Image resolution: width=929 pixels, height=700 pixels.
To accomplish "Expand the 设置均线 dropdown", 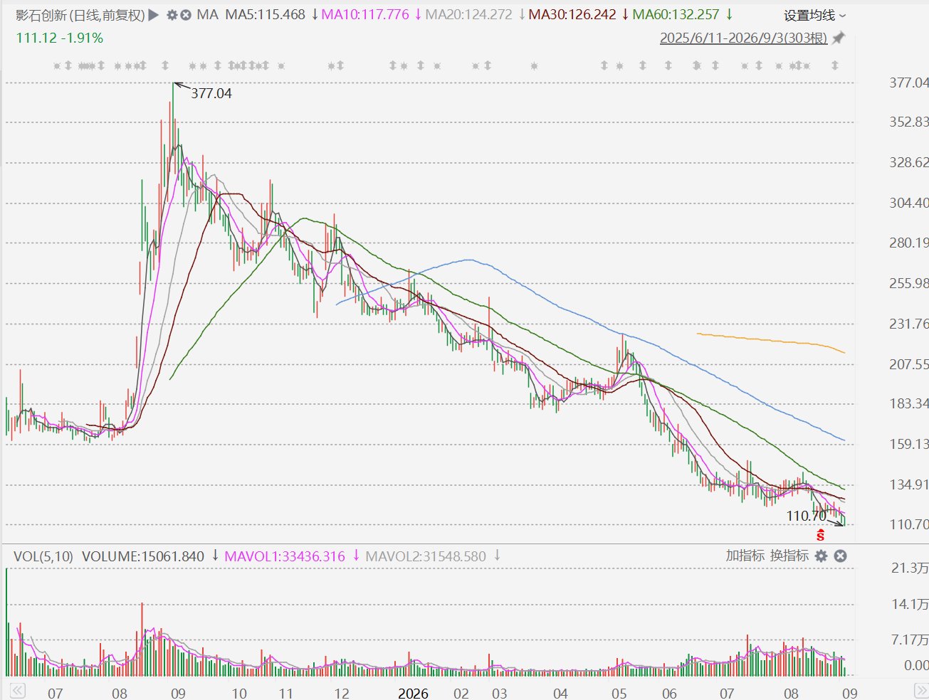I will pyautogui.click(x=815, y=15).
